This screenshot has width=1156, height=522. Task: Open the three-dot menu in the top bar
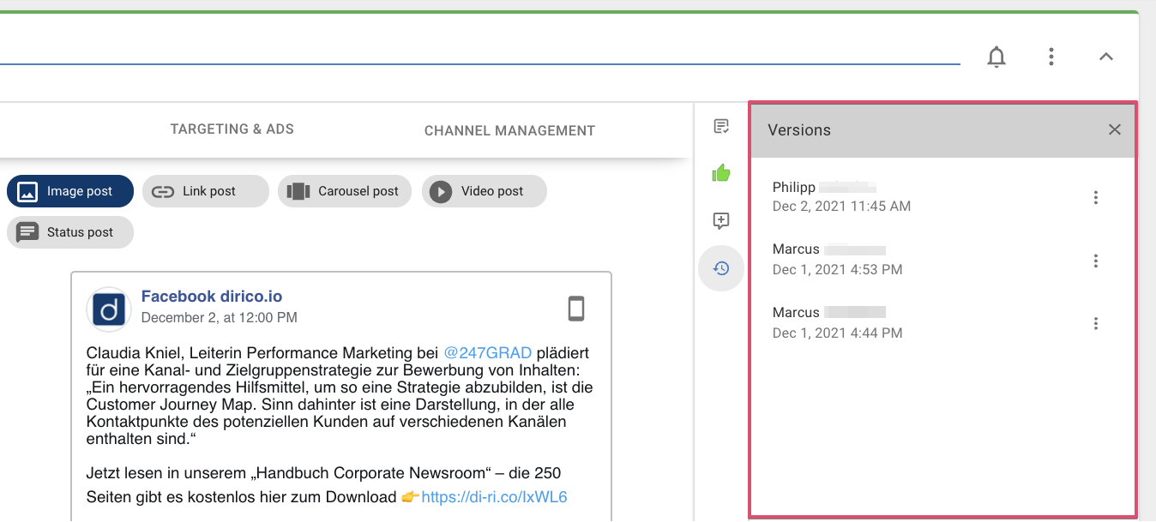coord(1051,57)
